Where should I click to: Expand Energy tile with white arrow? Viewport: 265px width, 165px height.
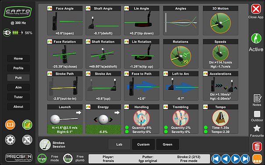pos(117,113)
